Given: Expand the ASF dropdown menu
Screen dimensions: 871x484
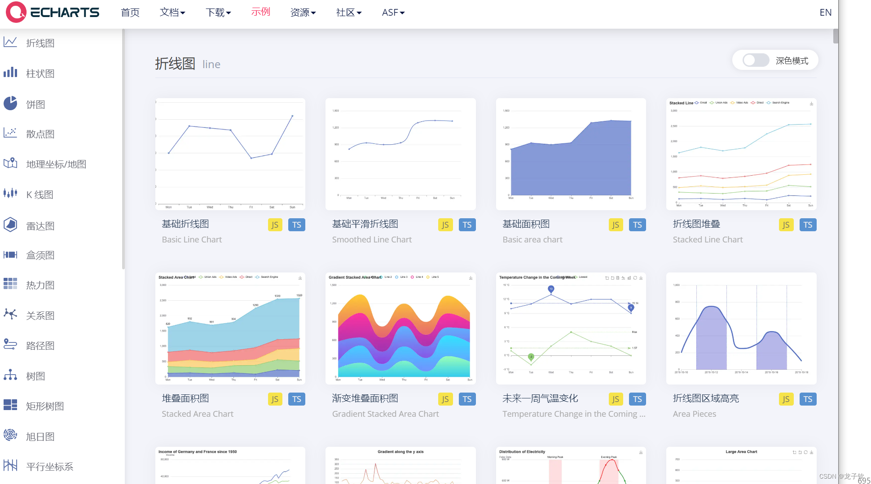Looking at the screenshot, I should point(392,13).
